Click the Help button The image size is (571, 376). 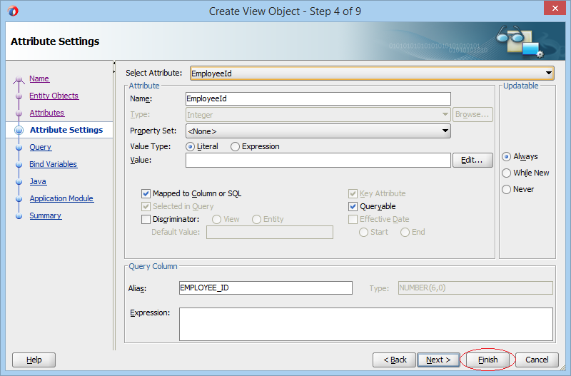point(34,360)
